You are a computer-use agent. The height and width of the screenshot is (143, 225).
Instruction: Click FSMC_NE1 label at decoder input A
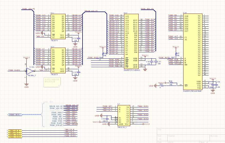(107, 106)
